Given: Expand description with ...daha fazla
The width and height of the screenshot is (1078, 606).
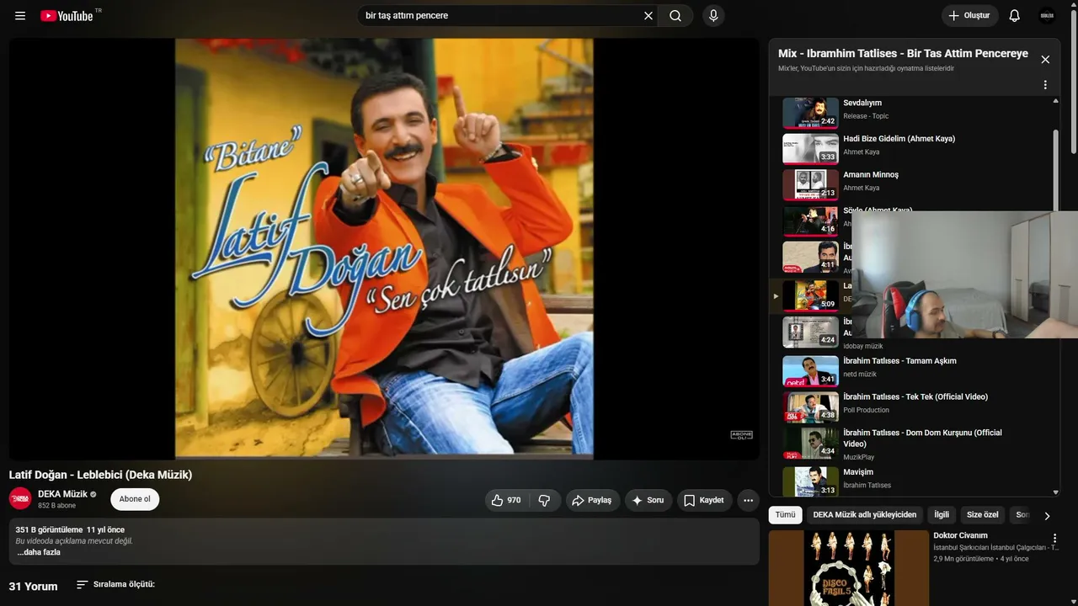Looking at the screenshot, I should click(x=39, y=552).
